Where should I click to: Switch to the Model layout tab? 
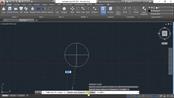(x=5, y=95)
